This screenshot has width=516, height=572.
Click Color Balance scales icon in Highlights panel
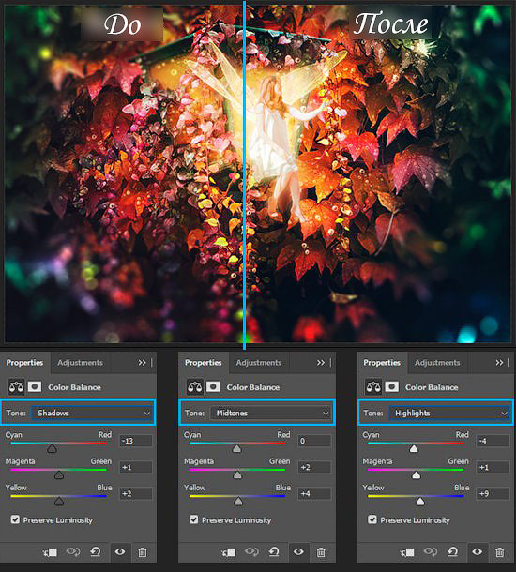click(373, 386)
